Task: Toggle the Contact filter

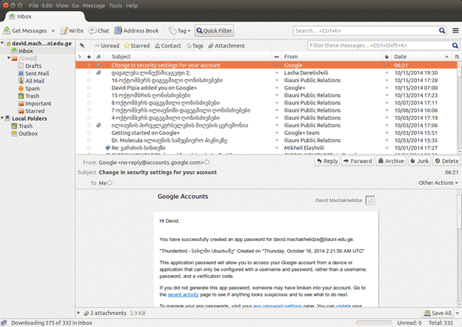Action: click(168, 46)
